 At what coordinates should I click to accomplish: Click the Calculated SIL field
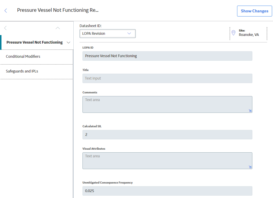pos(167,135)
